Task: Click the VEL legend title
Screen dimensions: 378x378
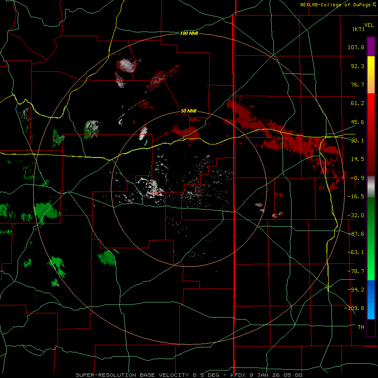Action: pyautogui.click(x=369, y=25)
